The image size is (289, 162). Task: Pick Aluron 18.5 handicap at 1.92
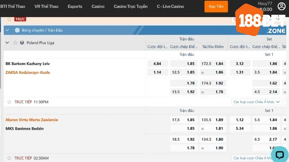184,139
